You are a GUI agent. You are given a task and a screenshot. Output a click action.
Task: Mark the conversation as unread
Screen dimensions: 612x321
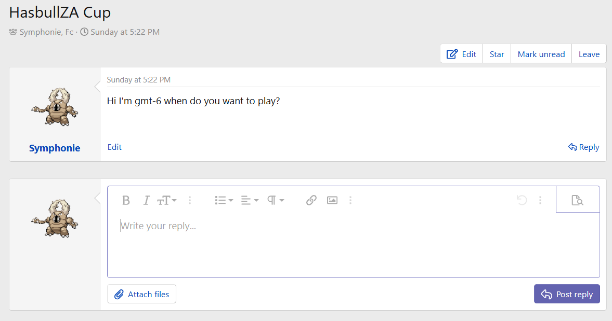tap(541, 54)
